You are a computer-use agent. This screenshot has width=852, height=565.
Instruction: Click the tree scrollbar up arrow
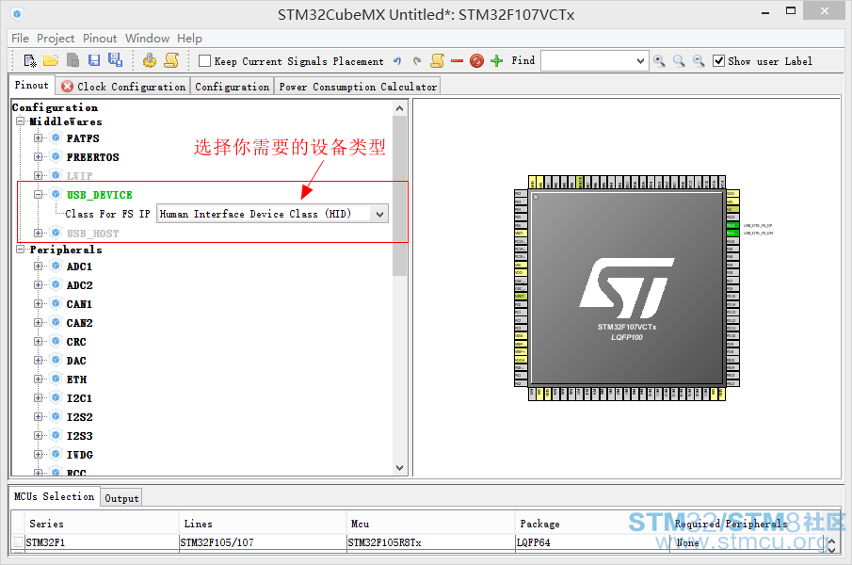point(400,108)
